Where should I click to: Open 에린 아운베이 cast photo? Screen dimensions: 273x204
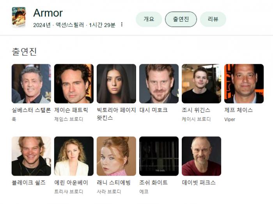coord(74,156)
